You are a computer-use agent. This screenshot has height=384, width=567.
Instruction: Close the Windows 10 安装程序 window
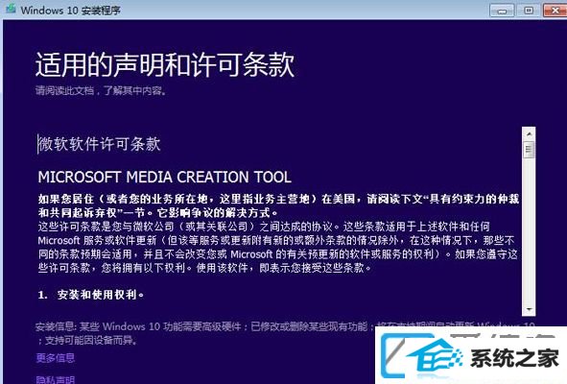point(555,11)
